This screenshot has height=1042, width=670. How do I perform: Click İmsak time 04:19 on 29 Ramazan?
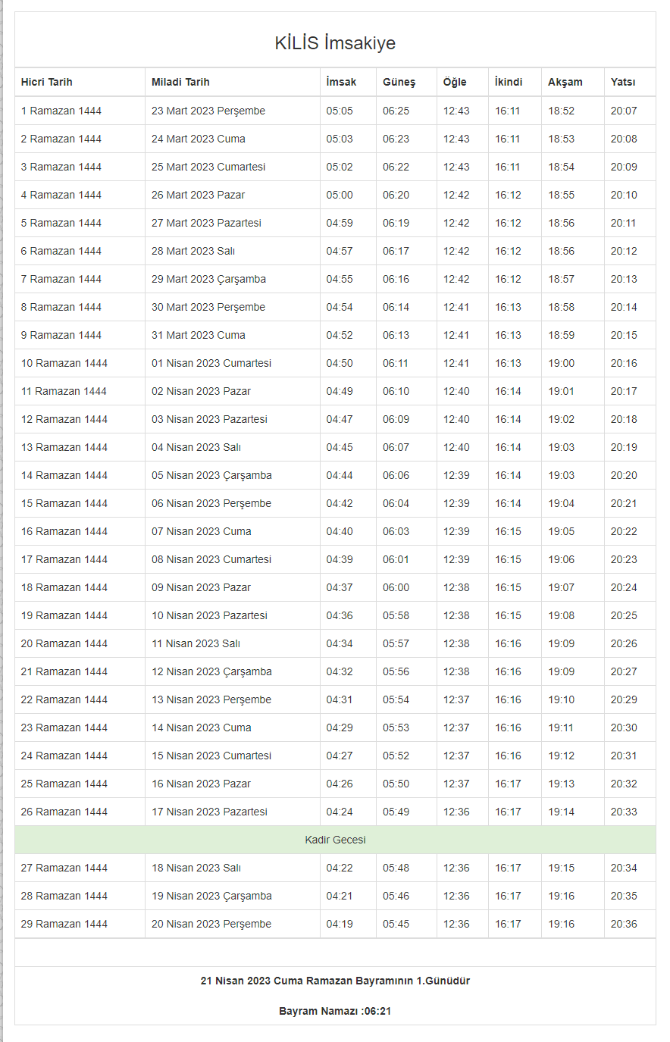(340, 924)
